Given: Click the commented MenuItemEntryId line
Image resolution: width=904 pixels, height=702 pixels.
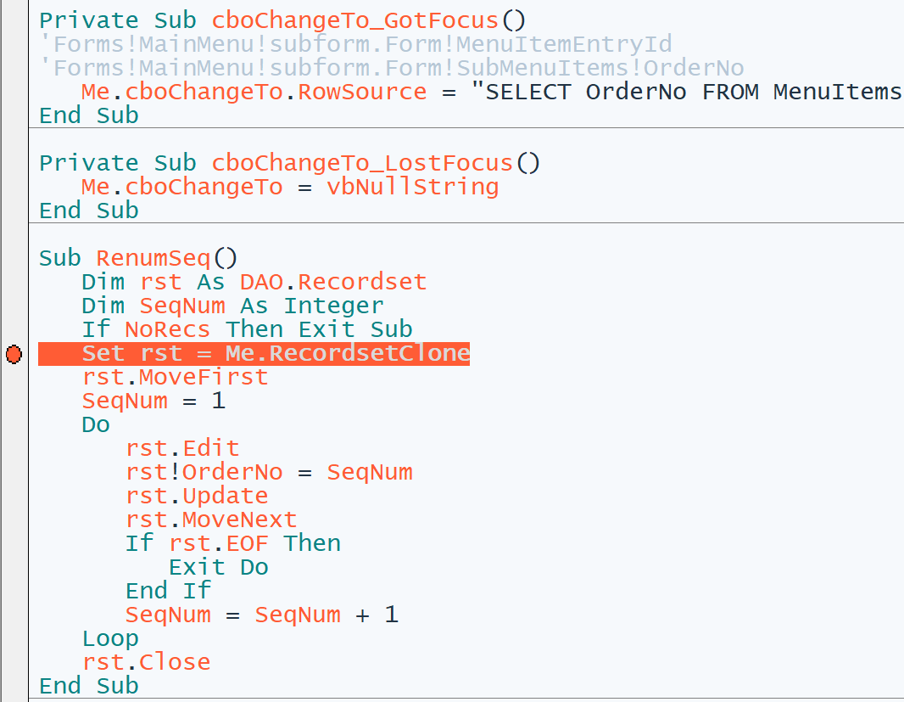Looking at the screenshot, I should (355, 44).
